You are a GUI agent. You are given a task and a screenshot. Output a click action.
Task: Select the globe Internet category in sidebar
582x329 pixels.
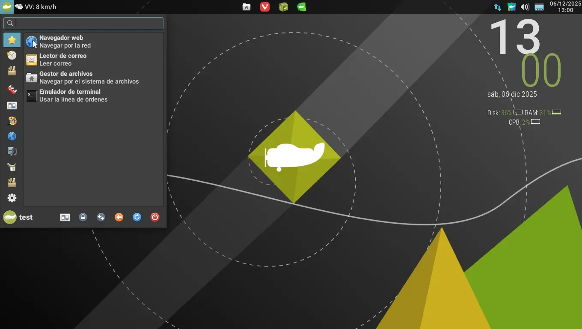click(12, 136)
